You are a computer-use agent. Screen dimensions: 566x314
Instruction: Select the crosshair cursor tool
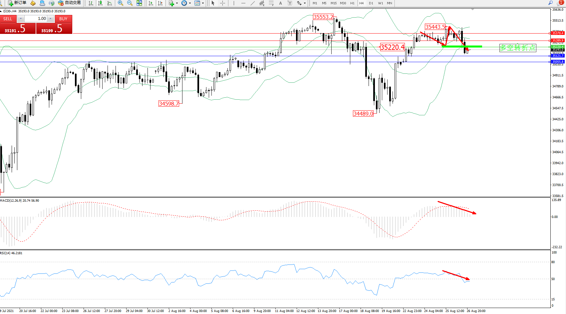coord(223,3)
